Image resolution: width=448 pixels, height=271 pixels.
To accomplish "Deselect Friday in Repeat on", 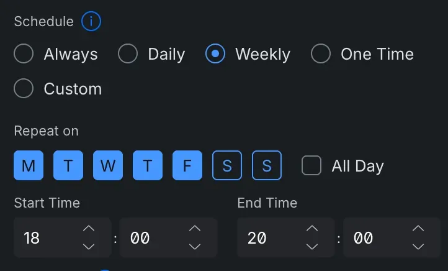I will [187, 166].
